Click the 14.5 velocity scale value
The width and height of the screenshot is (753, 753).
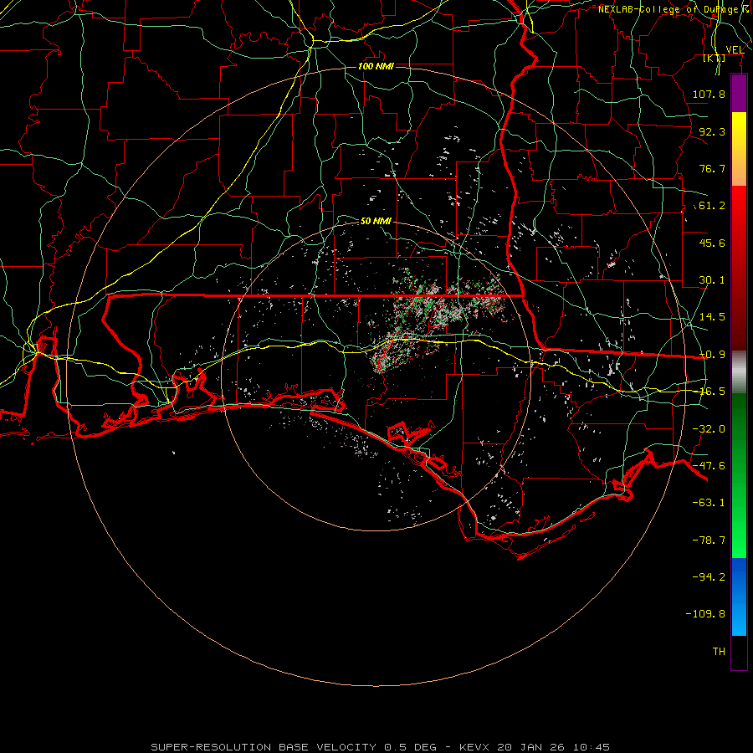tap(712, 317)
